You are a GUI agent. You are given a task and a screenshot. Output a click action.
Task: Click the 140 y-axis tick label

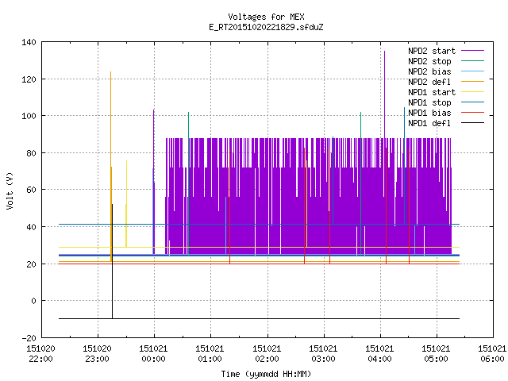tap(29, 42)
